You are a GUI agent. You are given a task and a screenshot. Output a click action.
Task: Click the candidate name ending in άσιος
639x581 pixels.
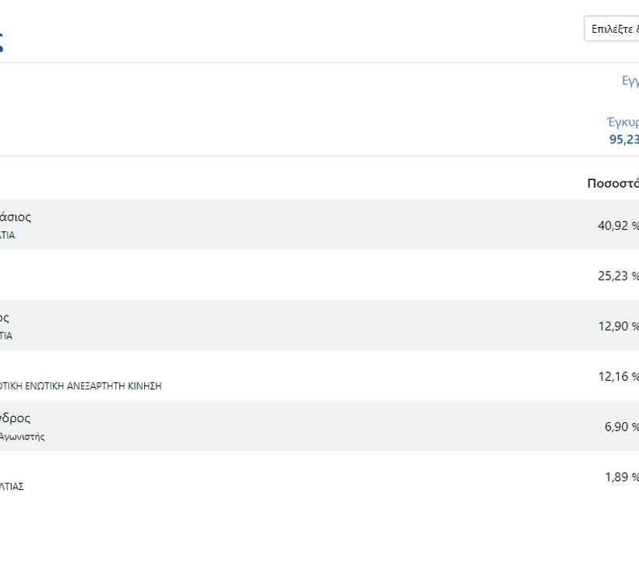16,217
